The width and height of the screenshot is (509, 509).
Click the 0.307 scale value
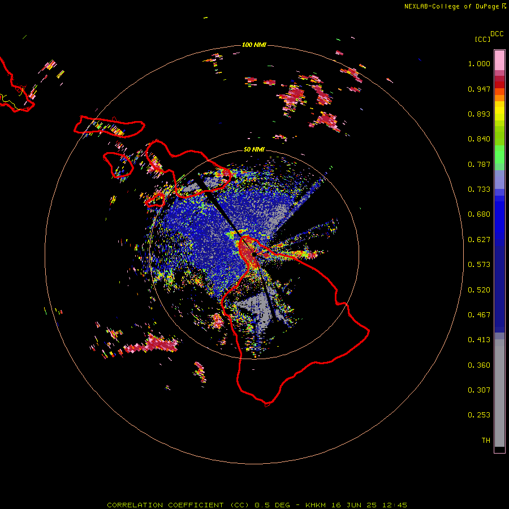[x=479, y=390]
